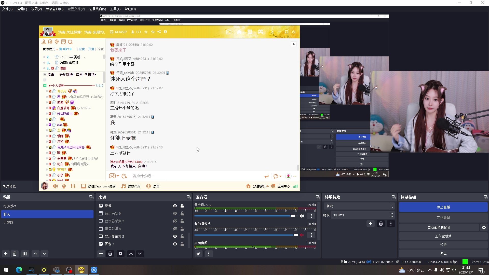Unmute 我的摄像头 red speaker icon
Image resolution: width=489 pixels, height=275 pixels.
pyautogui.click(x=302, y=235)
